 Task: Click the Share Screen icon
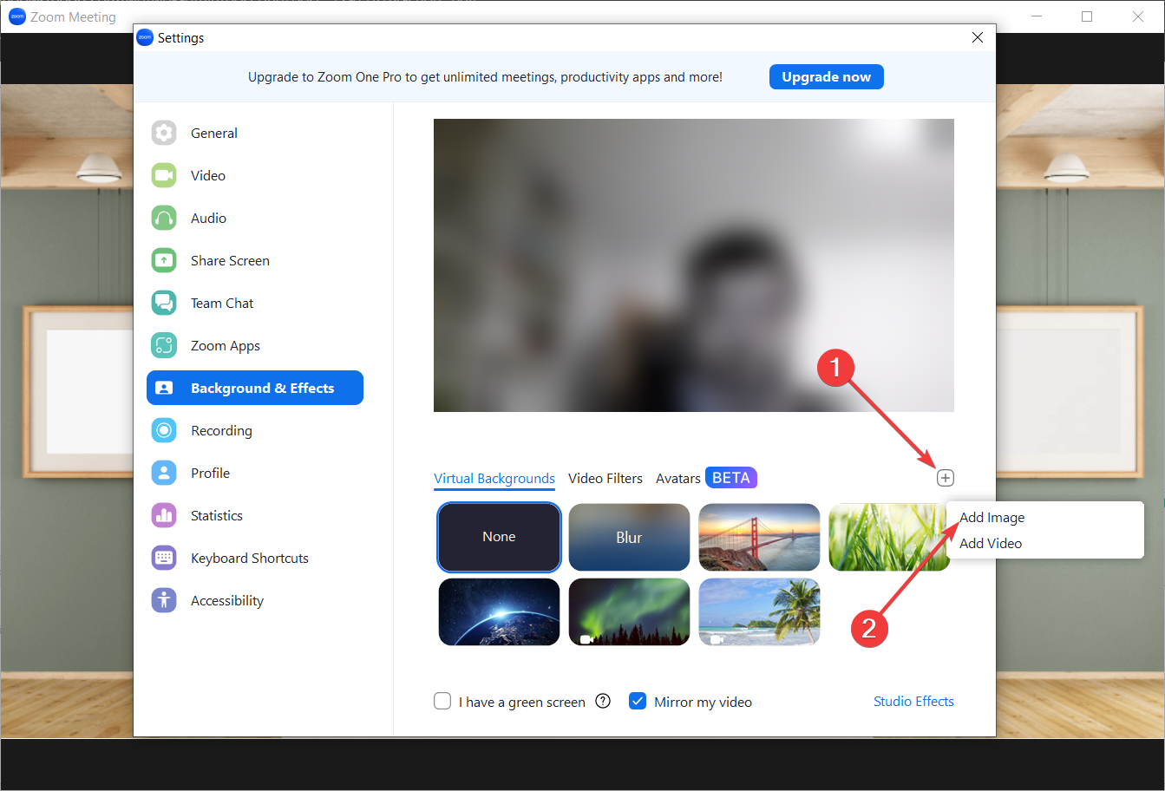[164, 260]
